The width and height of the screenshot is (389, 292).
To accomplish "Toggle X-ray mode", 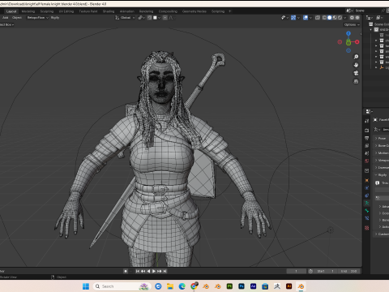I will pyautogui.click(x=318, y=18).
